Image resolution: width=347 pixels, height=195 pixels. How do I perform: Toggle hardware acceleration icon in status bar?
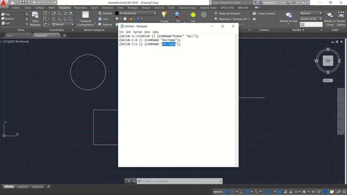[x=325, y=192]
